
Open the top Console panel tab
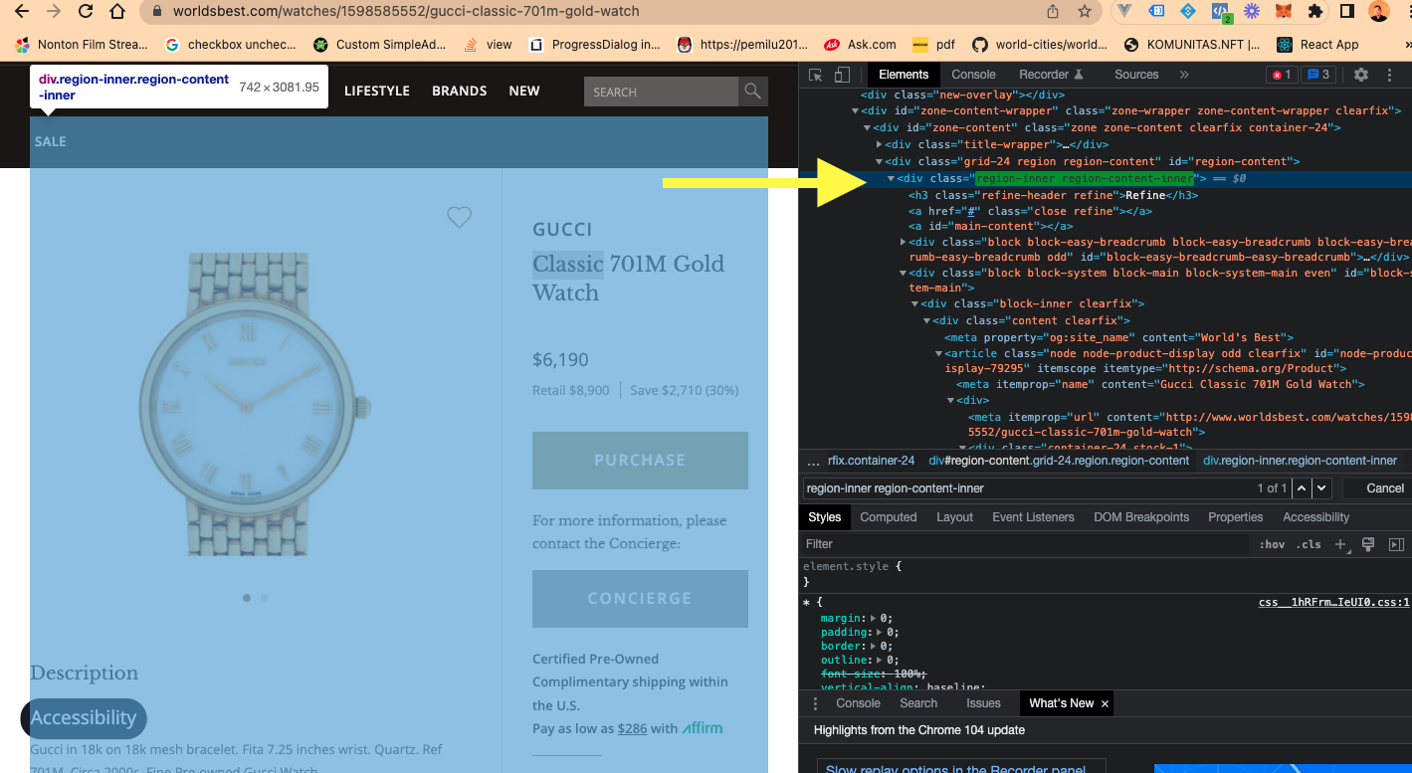(973, 75)
